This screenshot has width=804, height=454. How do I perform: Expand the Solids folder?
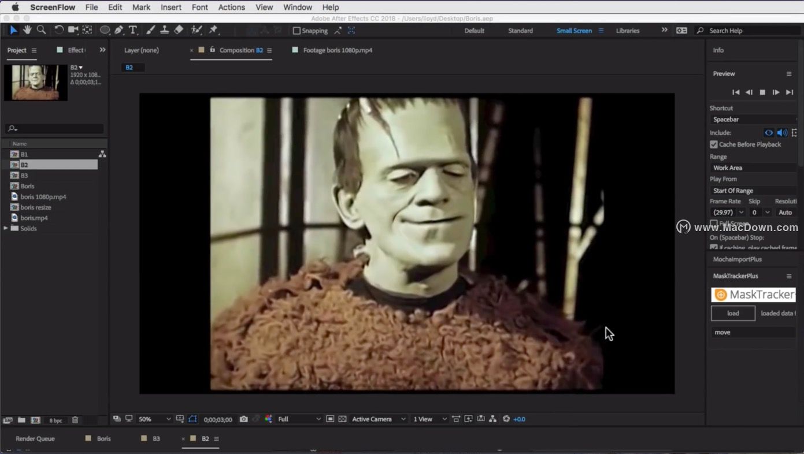6,228
